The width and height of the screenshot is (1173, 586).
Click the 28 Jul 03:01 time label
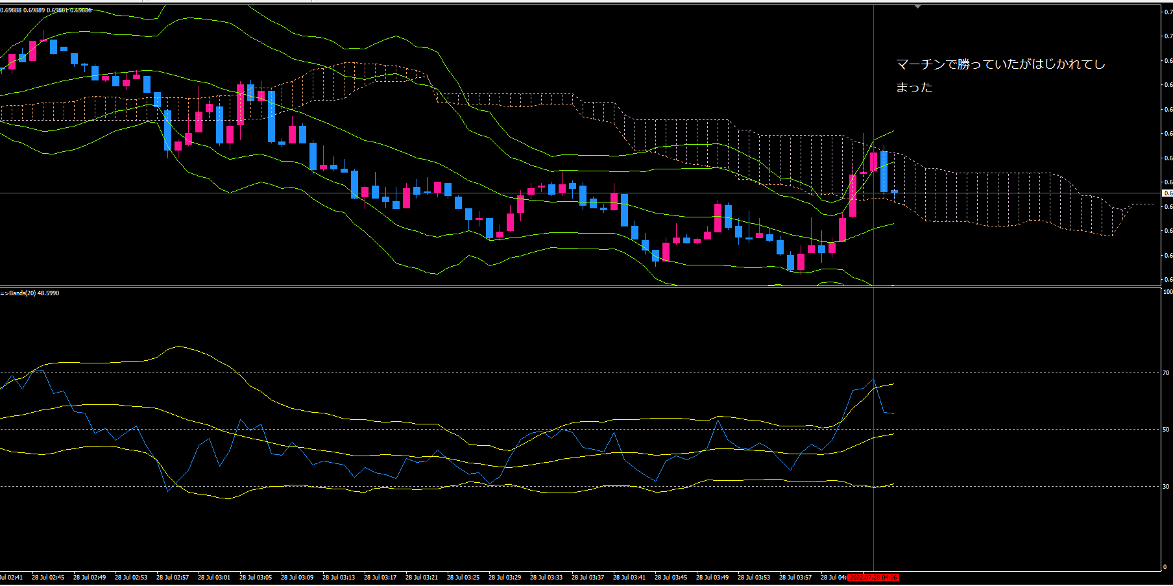(214, 577)
